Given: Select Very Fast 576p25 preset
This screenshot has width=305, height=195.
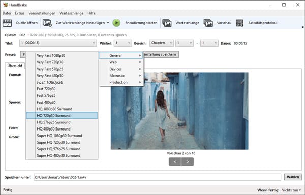Looking at the screenshot, I should click(62, 69).
